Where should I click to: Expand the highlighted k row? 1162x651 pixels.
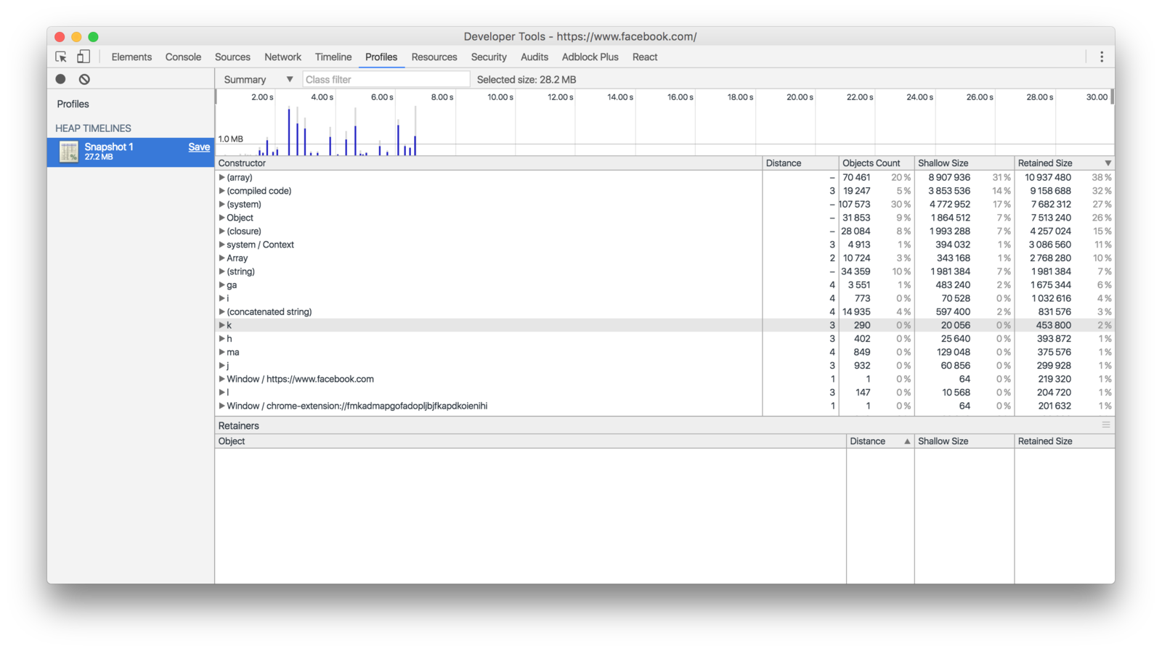tap(222, 325)
